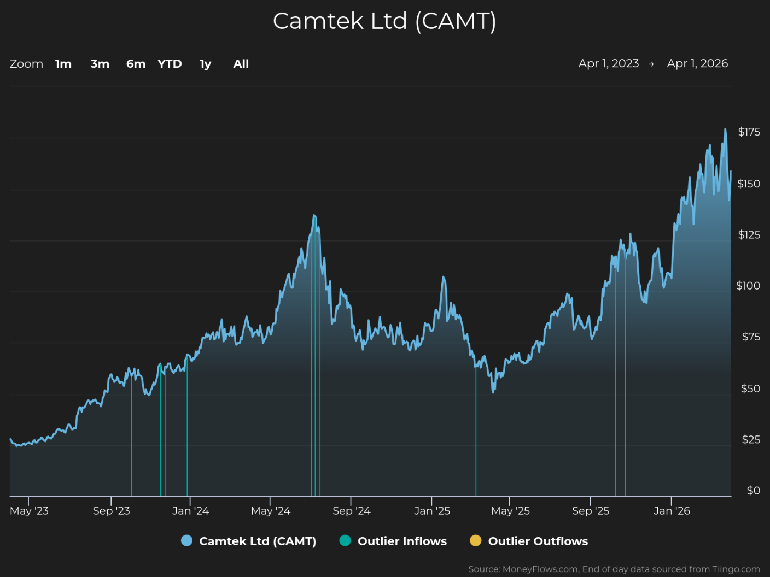Click the May '23 x-axis label
This screenshot has height=577, width=770.
point(29,511)
